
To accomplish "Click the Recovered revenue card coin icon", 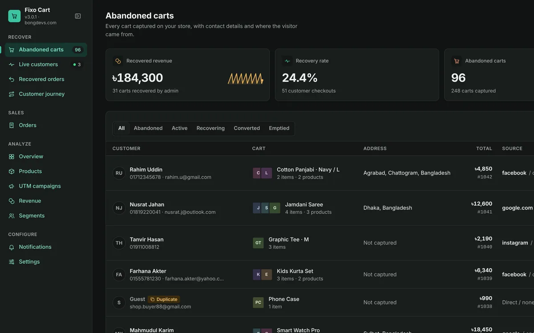I will click(118, 61).
